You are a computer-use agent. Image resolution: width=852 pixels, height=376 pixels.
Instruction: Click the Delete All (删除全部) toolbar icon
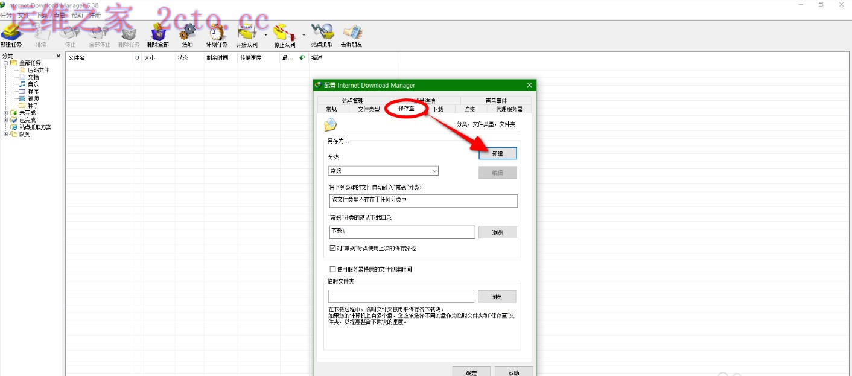tap(158, 35)
